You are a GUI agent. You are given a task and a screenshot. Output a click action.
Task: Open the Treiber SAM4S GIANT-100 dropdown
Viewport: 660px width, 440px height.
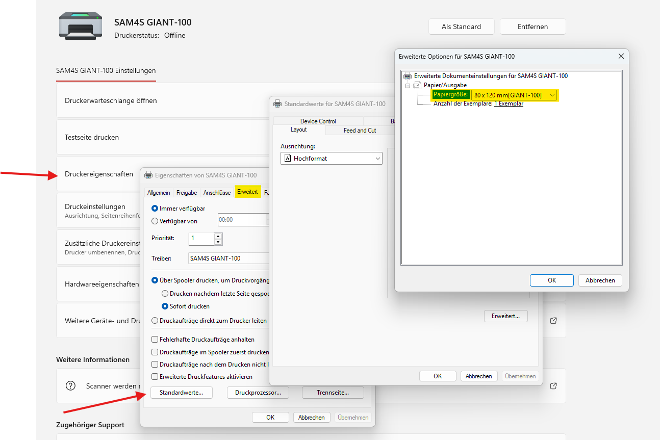click(229, 258)
